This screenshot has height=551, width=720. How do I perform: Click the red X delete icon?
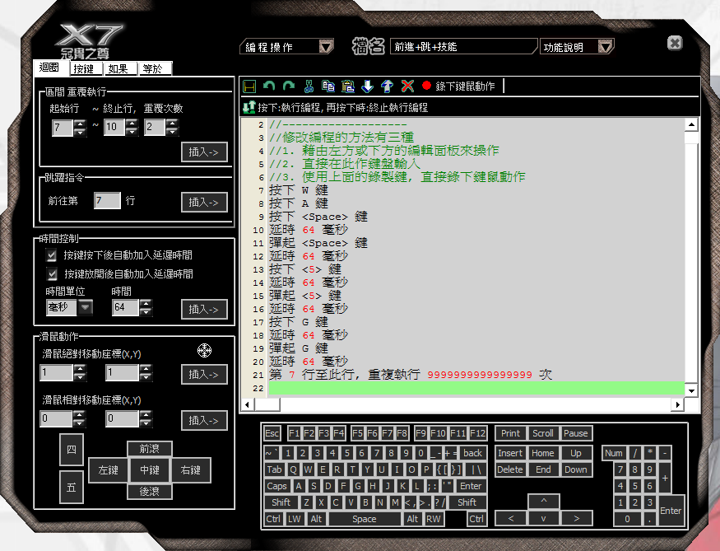[x=406, y=86]
